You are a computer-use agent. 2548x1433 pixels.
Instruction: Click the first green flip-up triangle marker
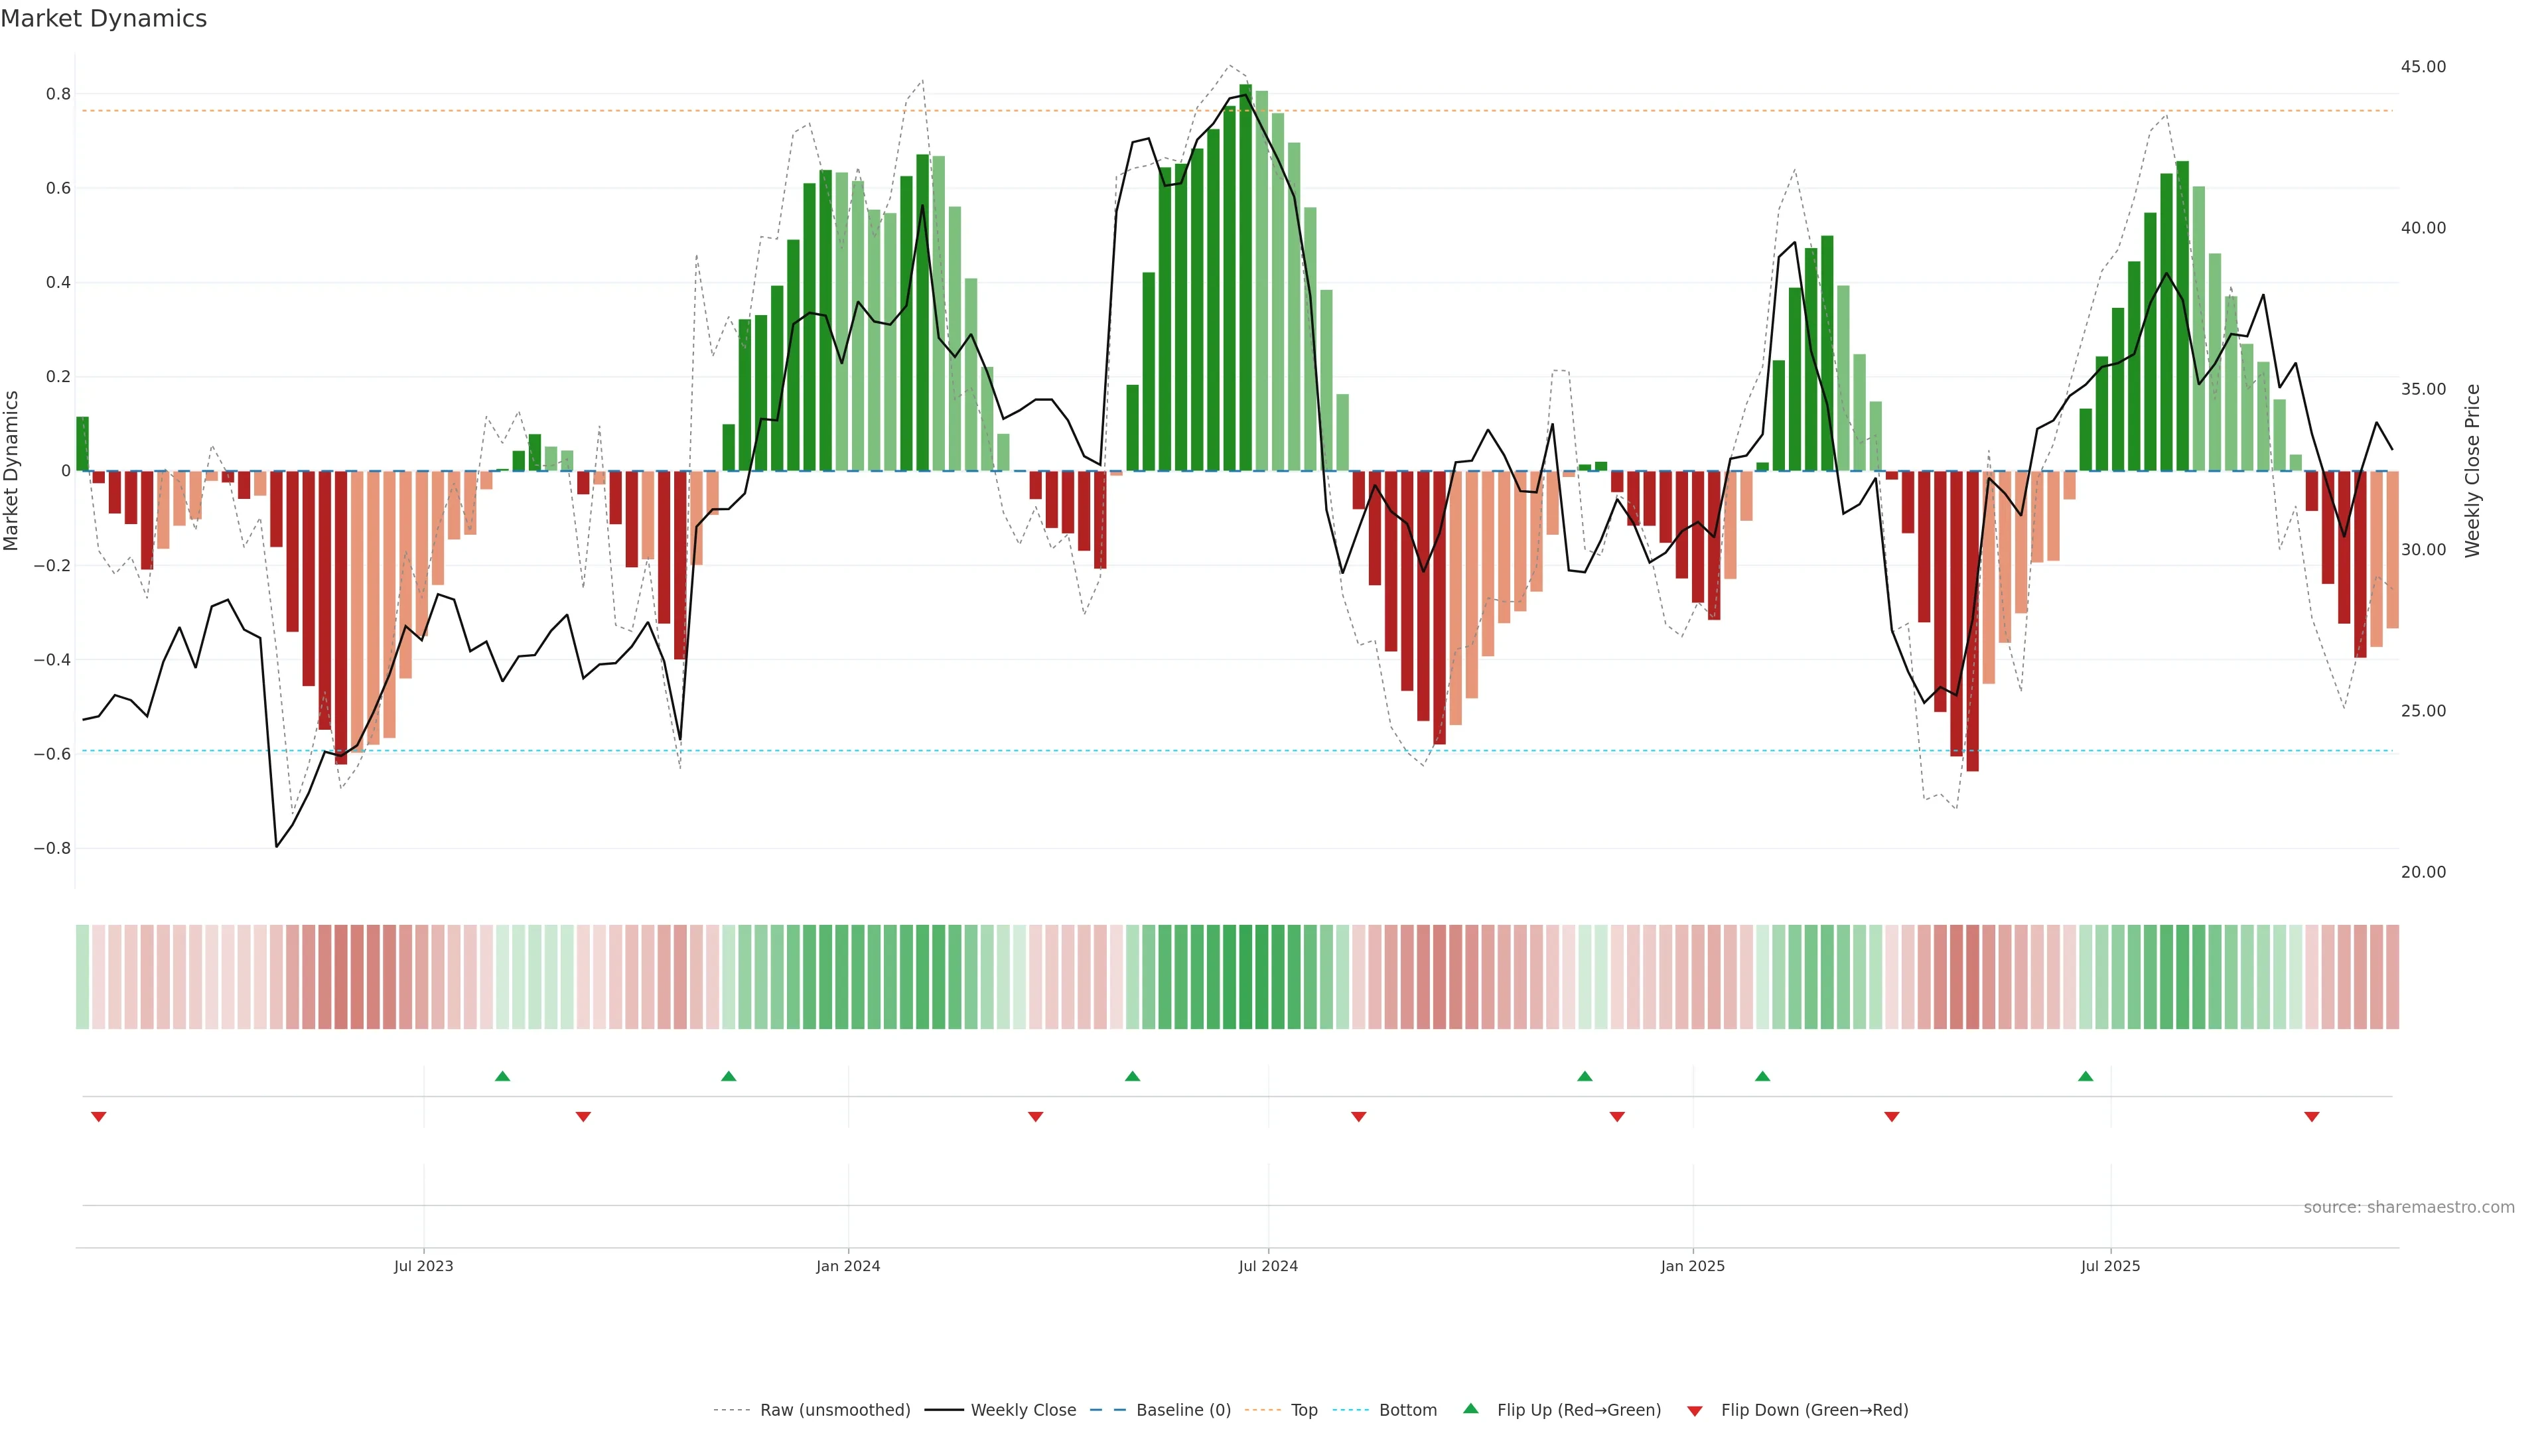502,1076
